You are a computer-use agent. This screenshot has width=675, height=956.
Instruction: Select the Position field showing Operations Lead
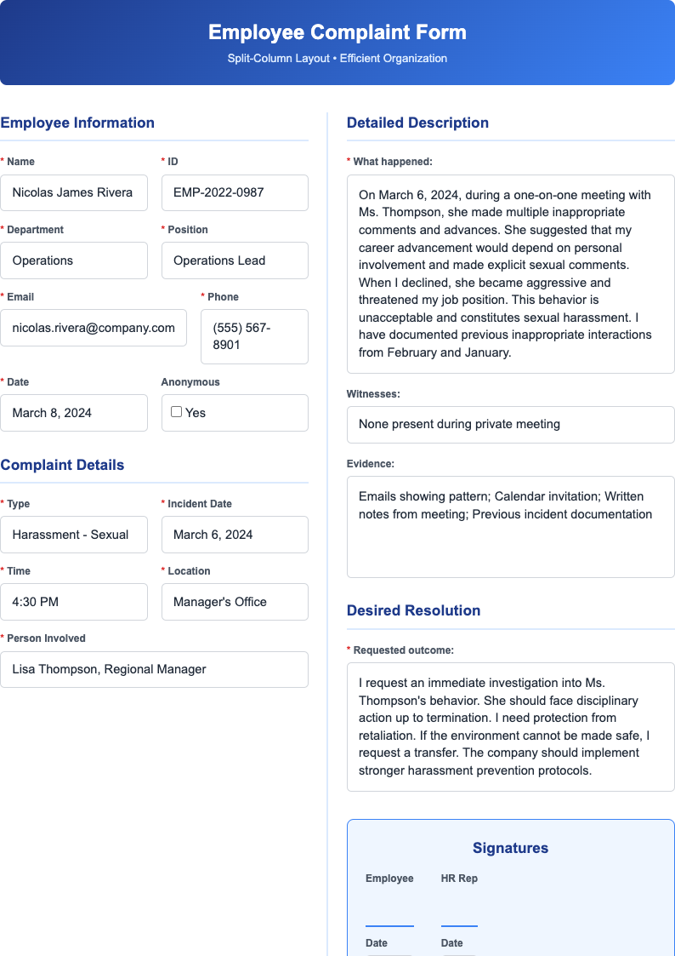234,260
